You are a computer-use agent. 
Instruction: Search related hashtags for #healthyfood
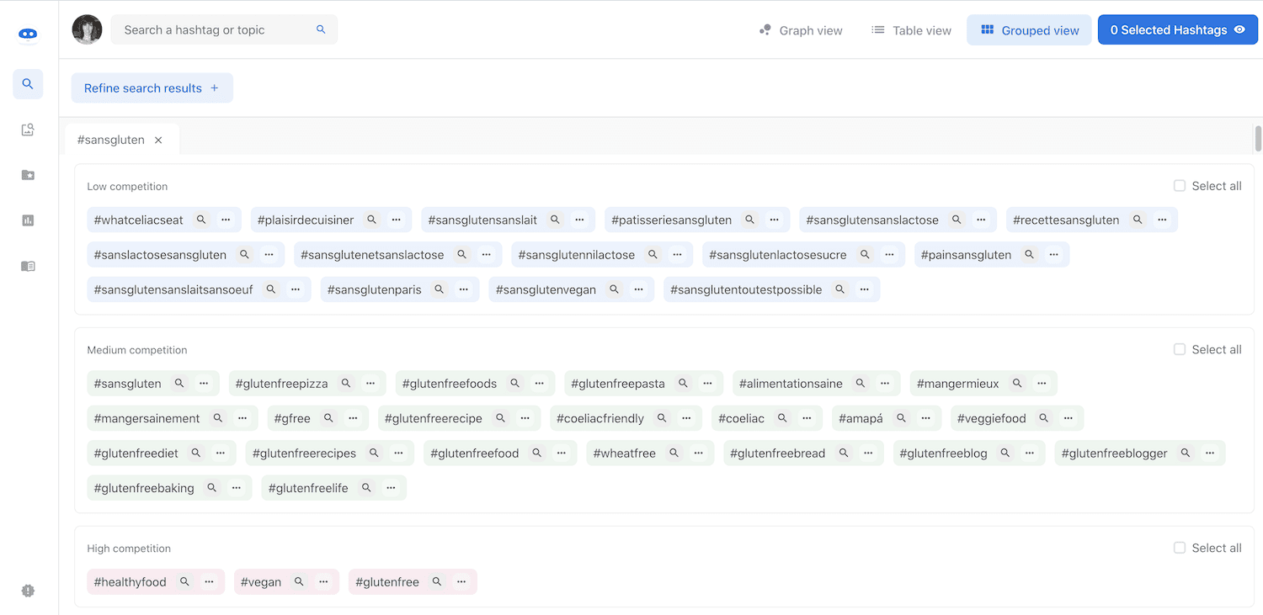click(x=184, y=582)
